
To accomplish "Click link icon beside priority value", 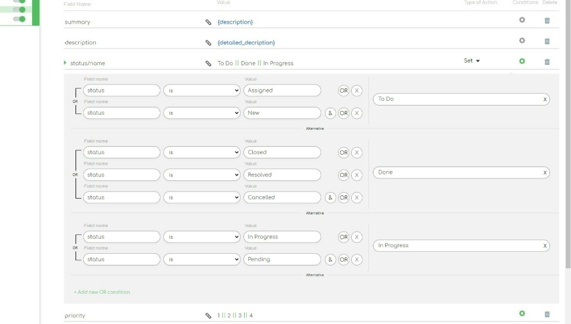I will (x=209, y=315).
